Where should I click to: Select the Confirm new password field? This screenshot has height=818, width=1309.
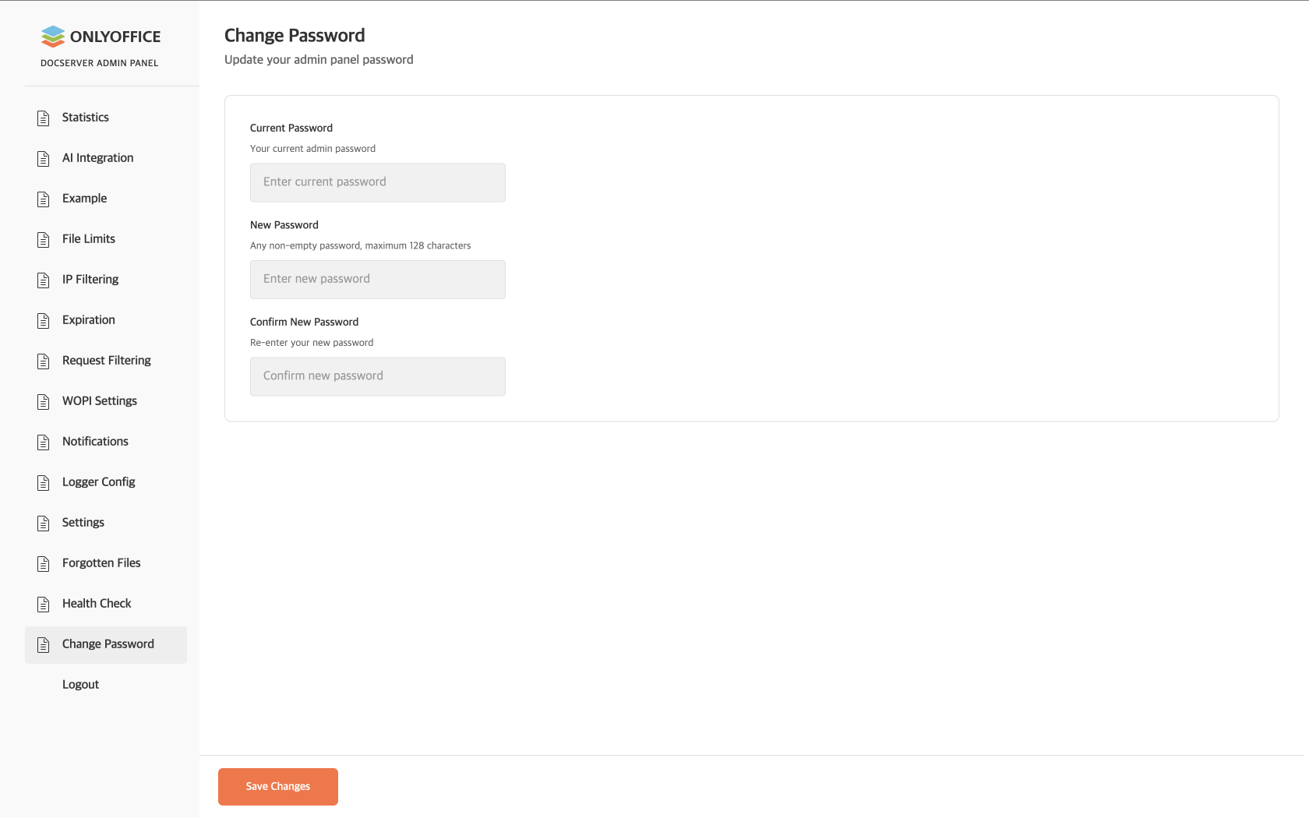click(377, 376)
